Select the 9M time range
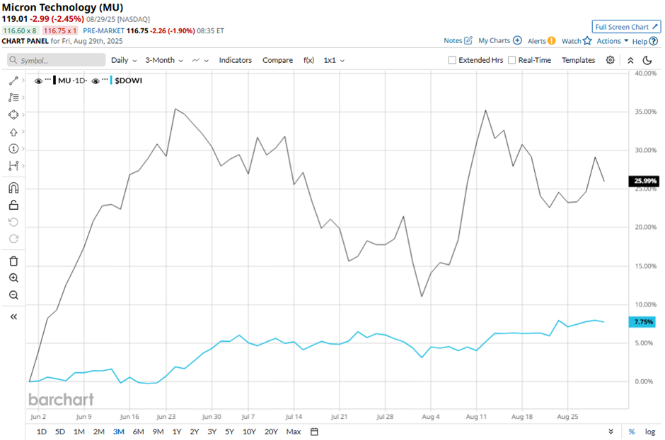 (158, 432)
